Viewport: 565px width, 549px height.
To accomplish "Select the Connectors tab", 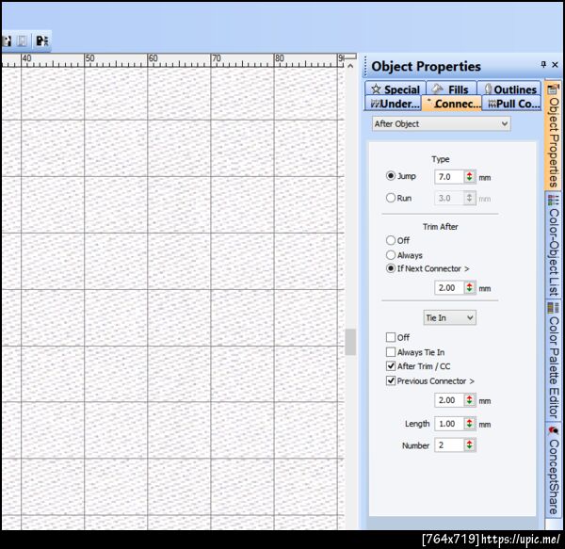I will (452, 104).
